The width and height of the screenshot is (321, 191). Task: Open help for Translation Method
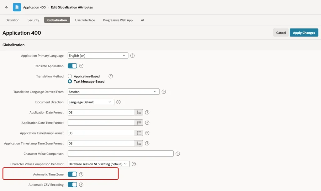tap(111, 76)
